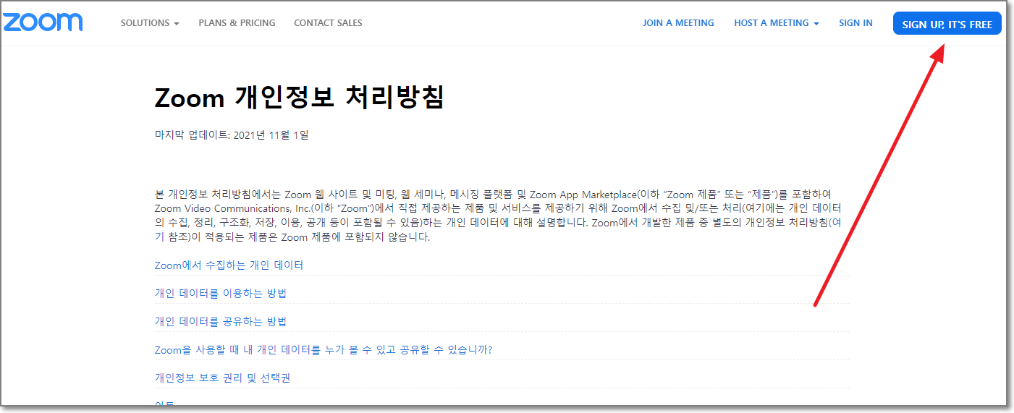Viewport: 1014px width, 413px height.
Task: Open 'Zoom에서 수집하는 개인 데이터' link
Action: tap(229, 265)
